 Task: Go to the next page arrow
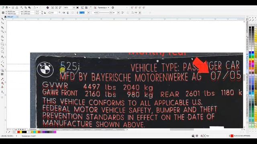click(x=20, y=130)
